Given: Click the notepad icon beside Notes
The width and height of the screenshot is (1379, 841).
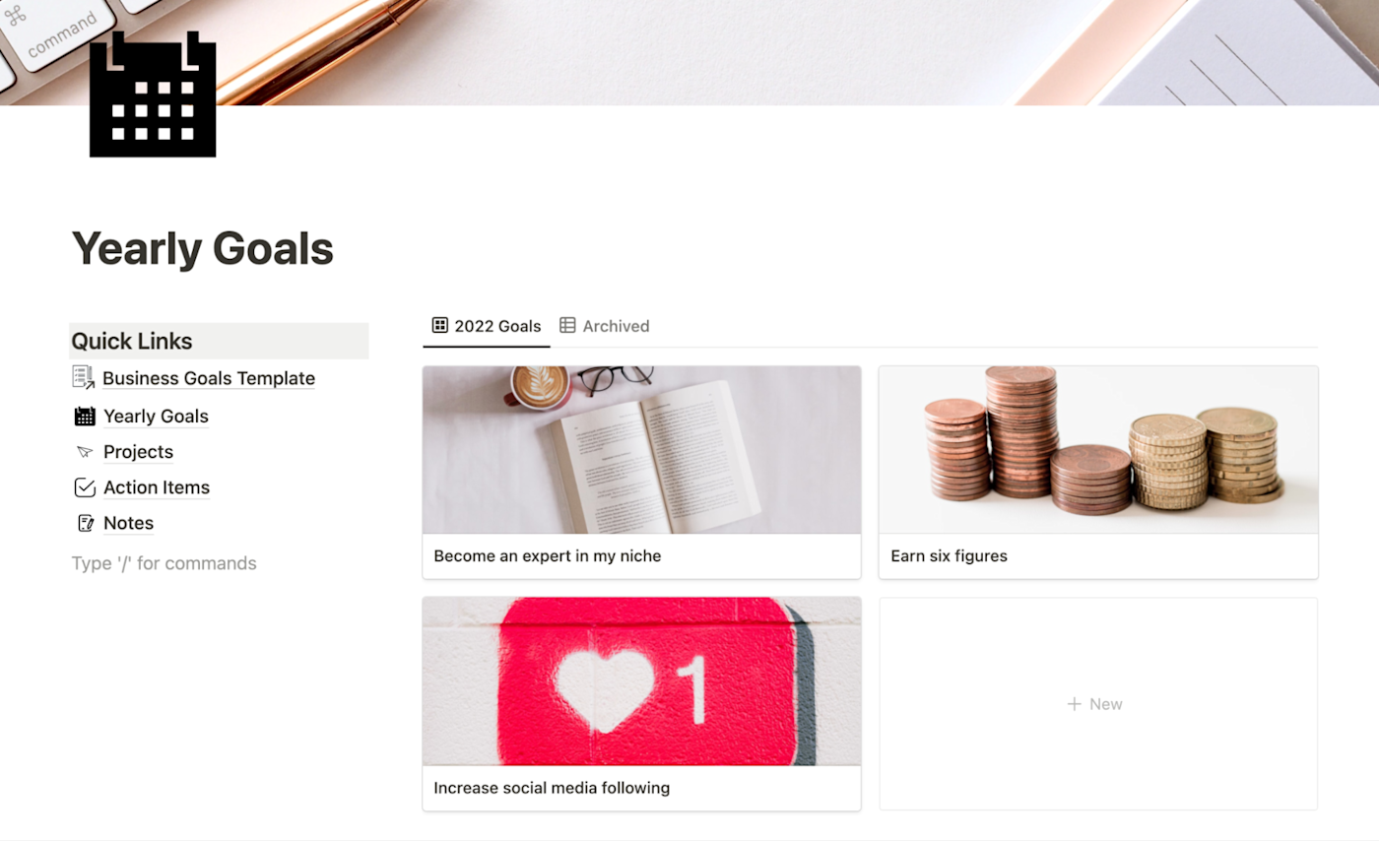Looking at the screenshot, I should click(86, 523).
